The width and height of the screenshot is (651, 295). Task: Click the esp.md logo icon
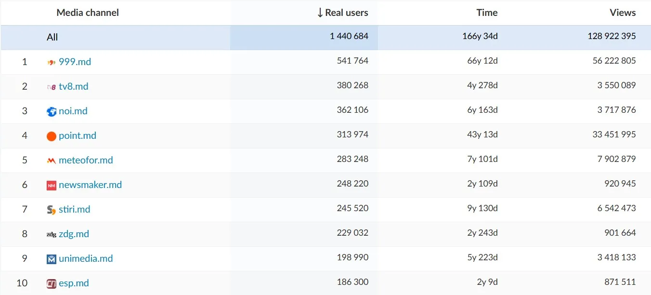[52, 284]
